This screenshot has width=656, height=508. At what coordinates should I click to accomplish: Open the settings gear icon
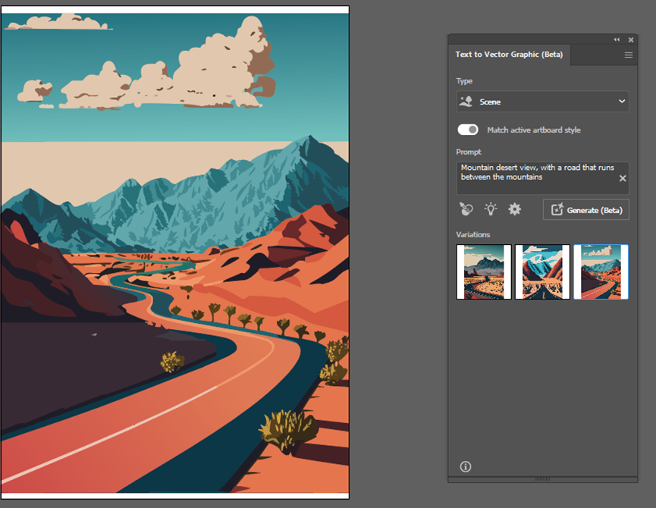point(515,209)
